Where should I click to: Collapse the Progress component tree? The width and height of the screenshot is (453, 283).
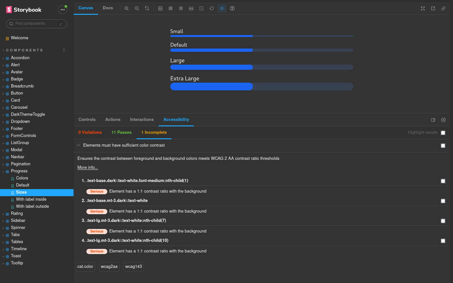click(3, 171)
